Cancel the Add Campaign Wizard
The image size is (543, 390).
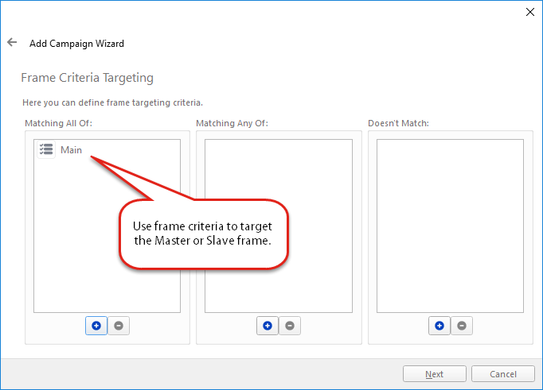pos(503,374)
